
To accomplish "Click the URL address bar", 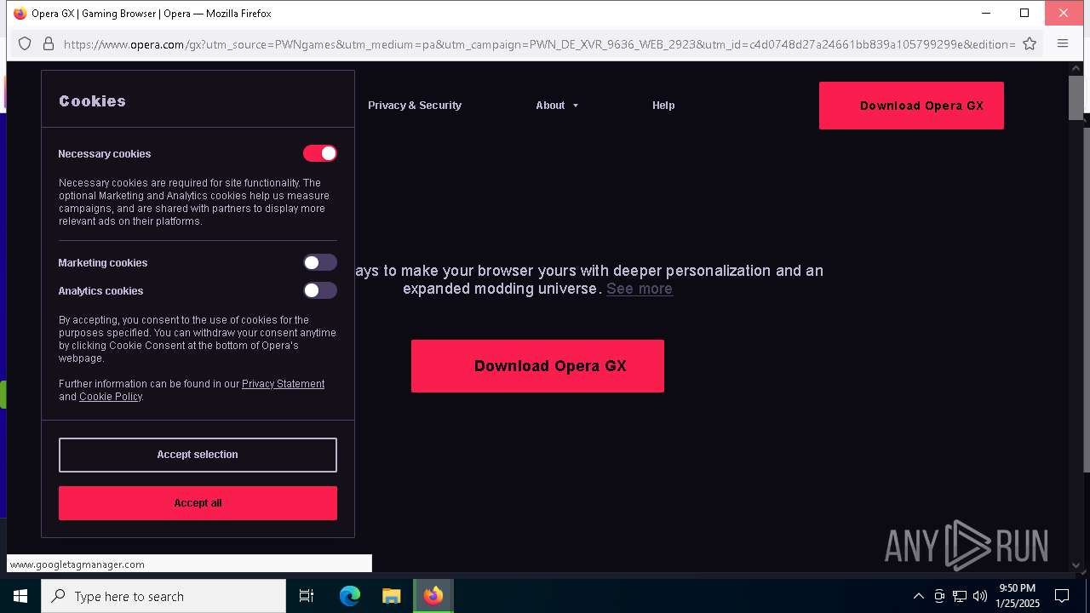I will point(539,43).
